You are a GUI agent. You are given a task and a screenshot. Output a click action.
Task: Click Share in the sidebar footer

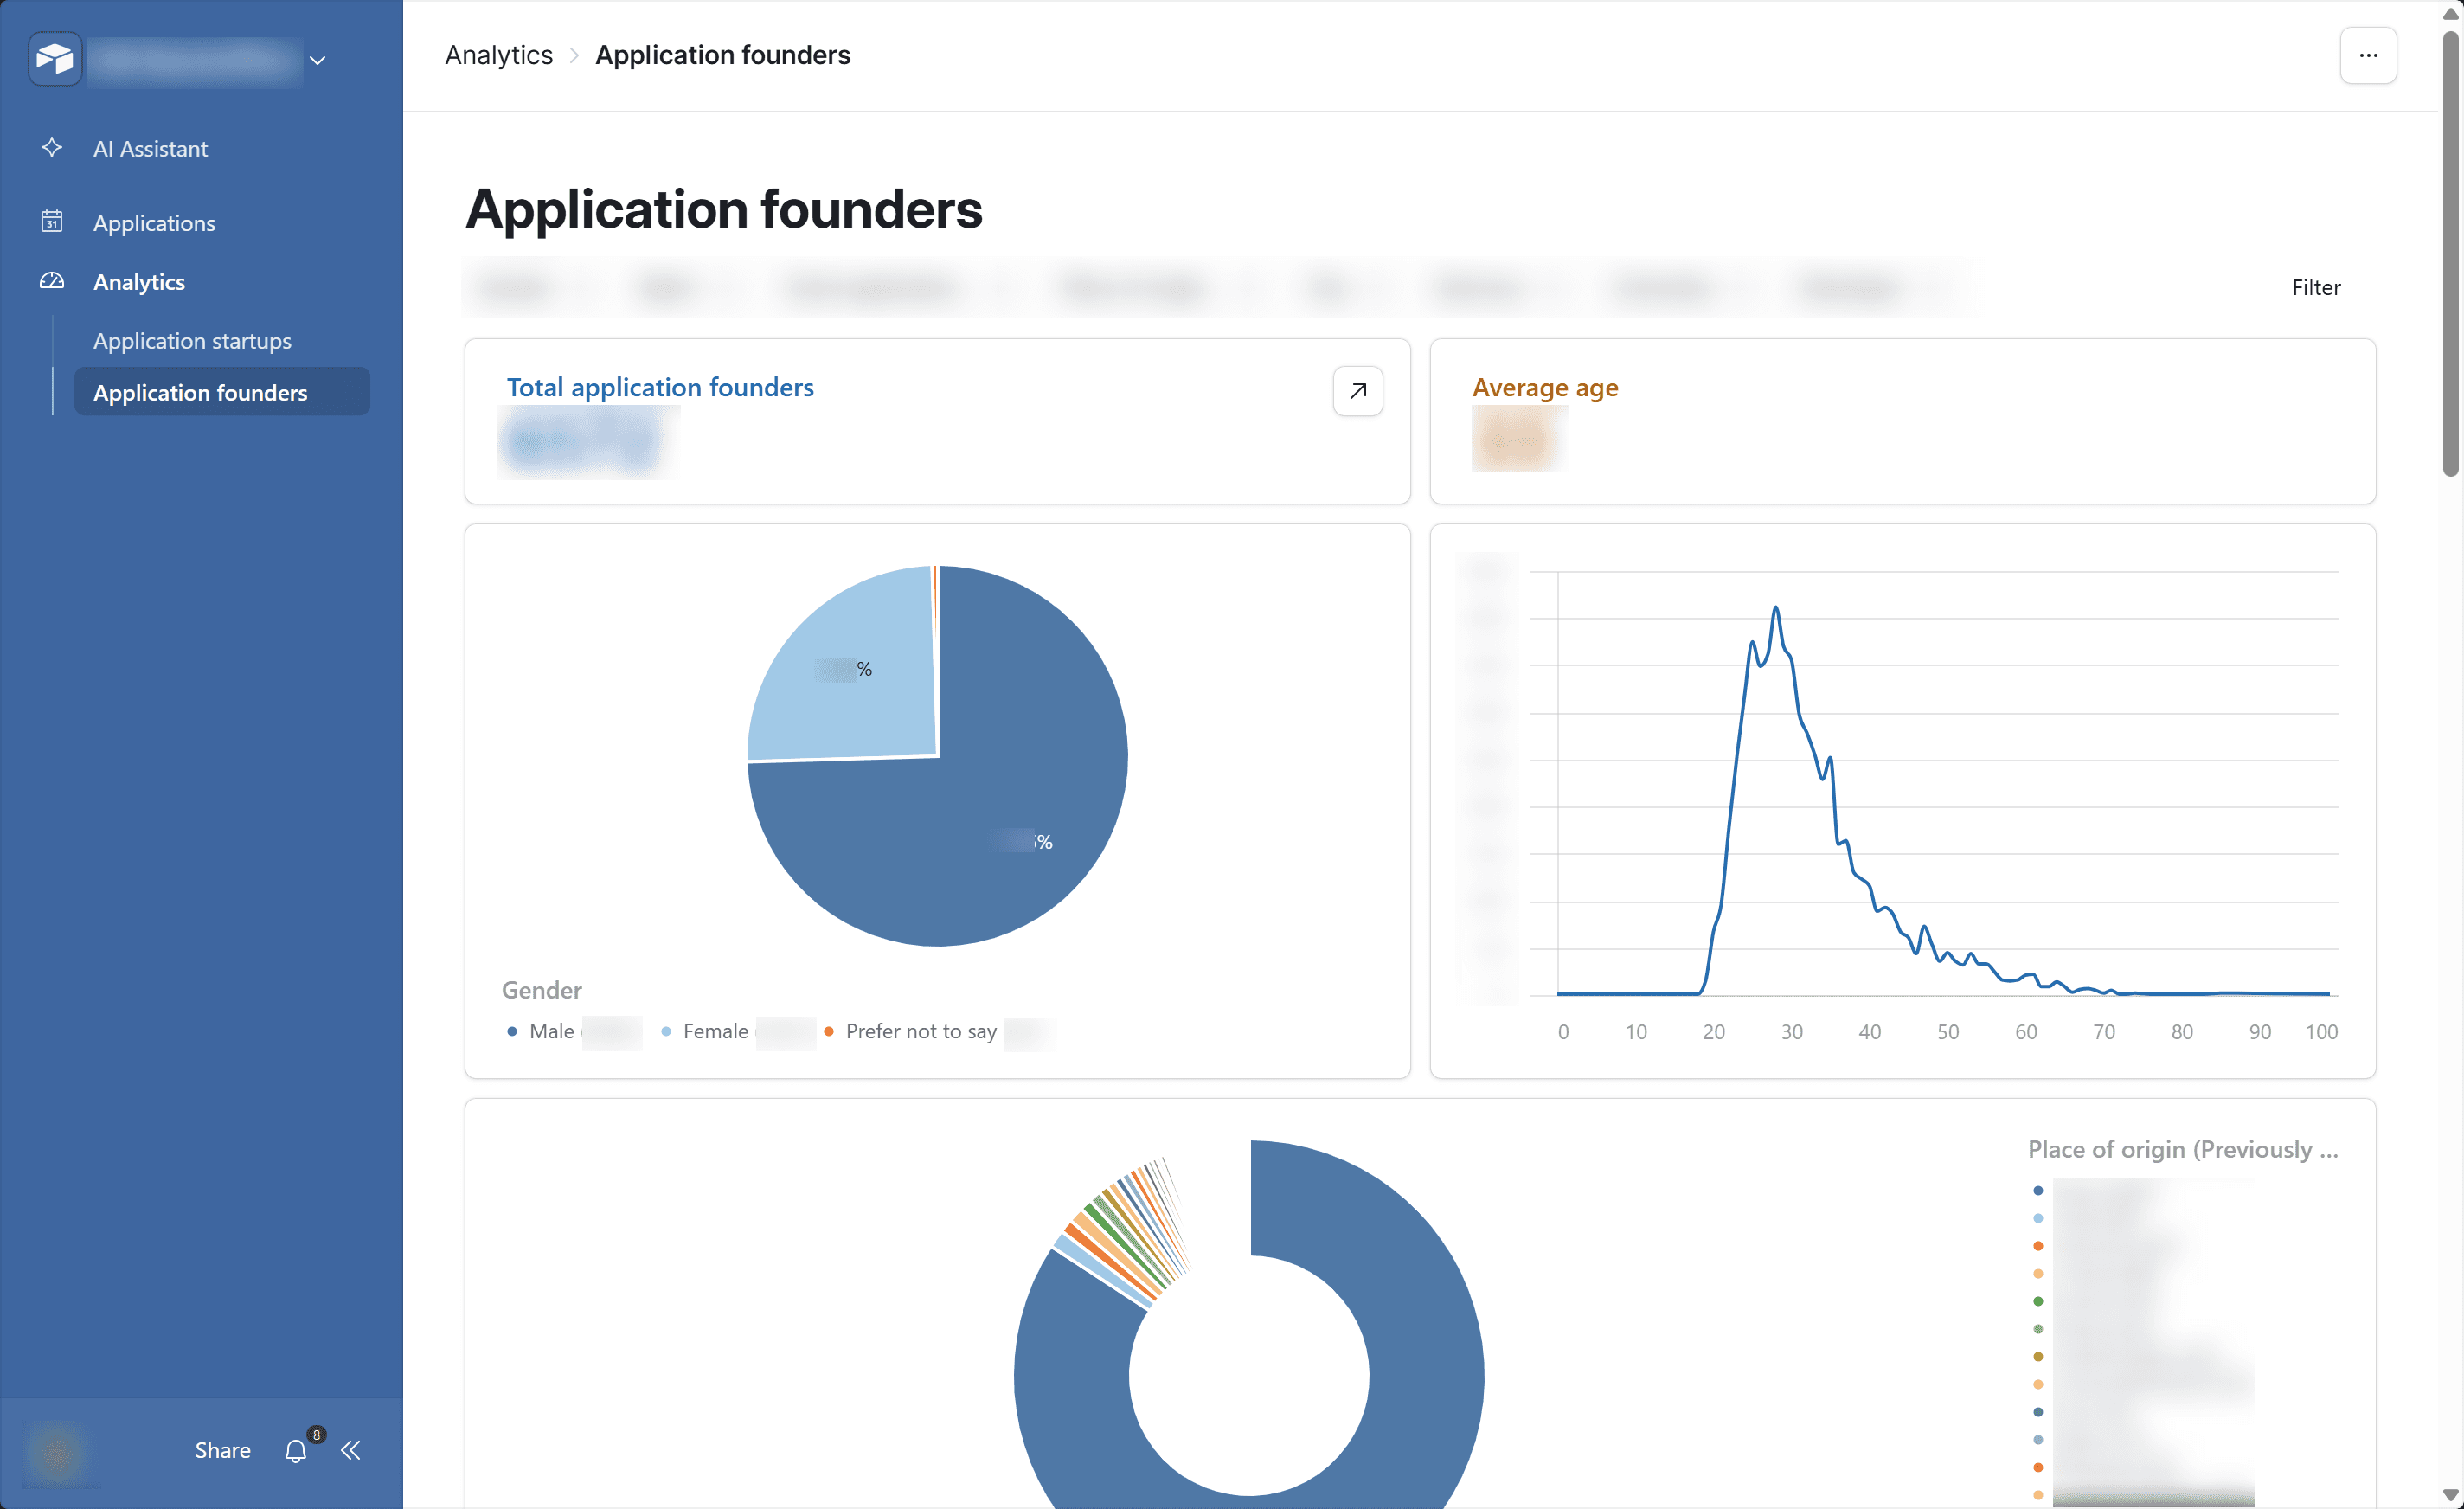click(223, 1450)
